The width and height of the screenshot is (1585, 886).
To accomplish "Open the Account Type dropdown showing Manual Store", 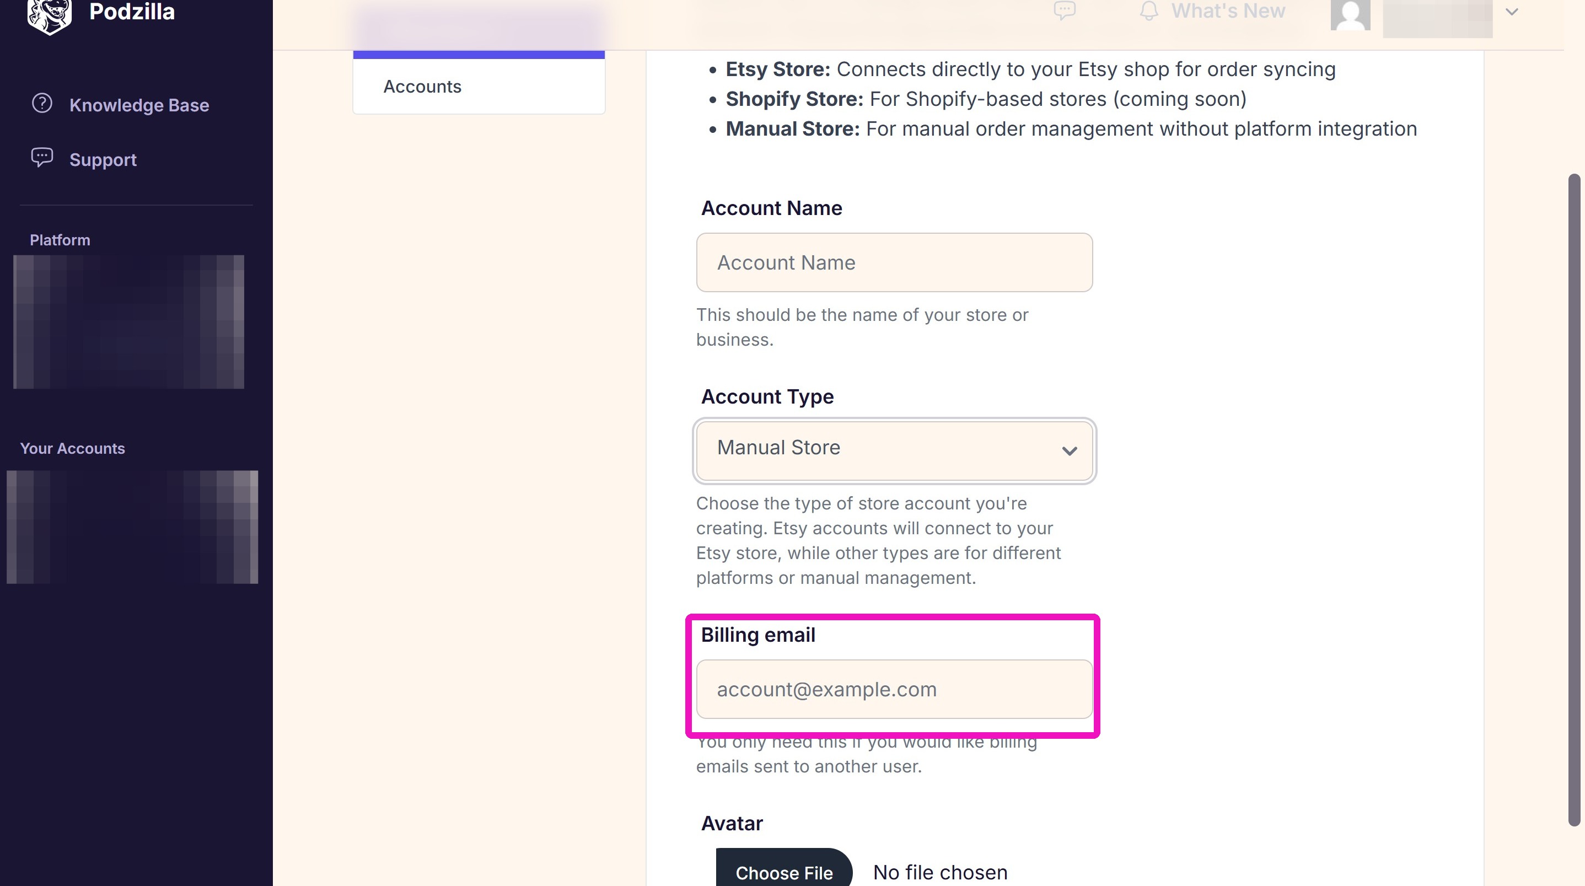I will [894, 450].
